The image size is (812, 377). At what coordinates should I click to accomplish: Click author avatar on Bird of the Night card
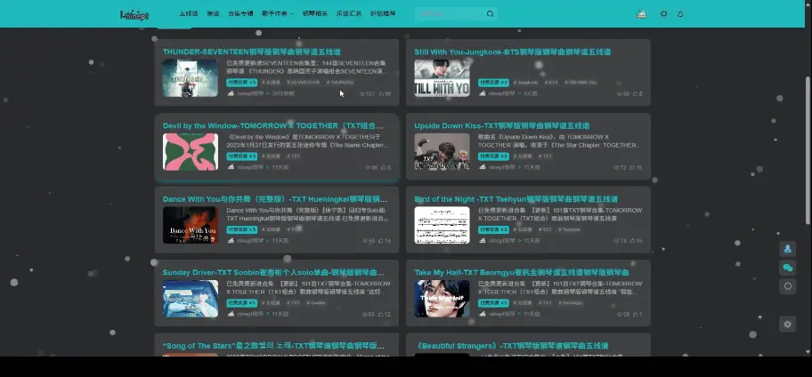[x=483, y=240]
